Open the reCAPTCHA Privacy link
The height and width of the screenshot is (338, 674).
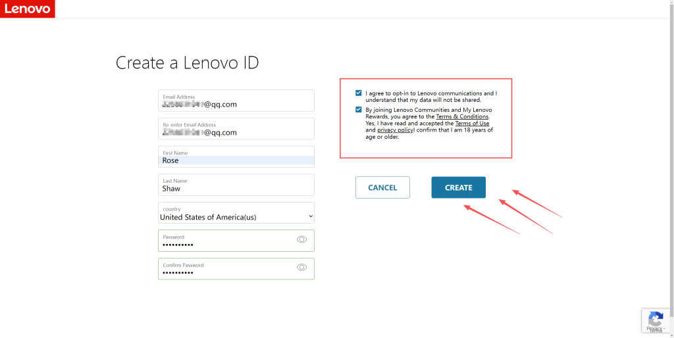pos(653,329)
